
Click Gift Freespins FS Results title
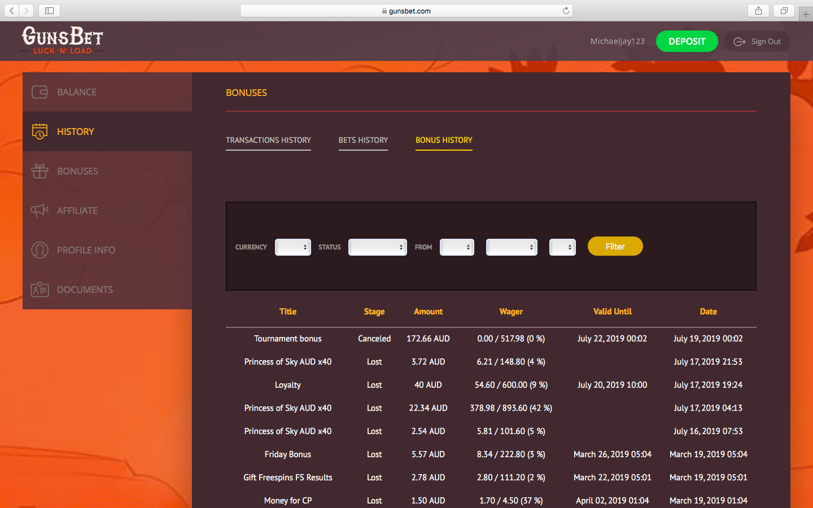288,478
